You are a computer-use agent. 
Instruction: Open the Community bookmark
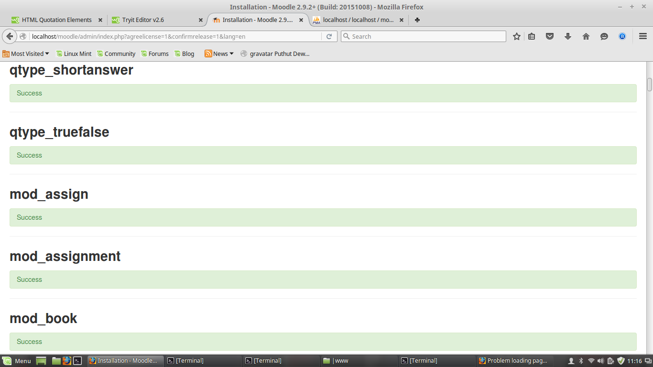point(116,54)
